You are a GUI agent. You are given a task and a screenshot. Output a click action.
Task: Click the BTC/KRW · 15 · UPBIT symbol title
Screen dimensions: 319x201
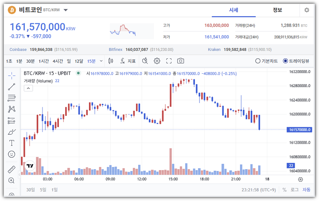(x=47, y=73)
